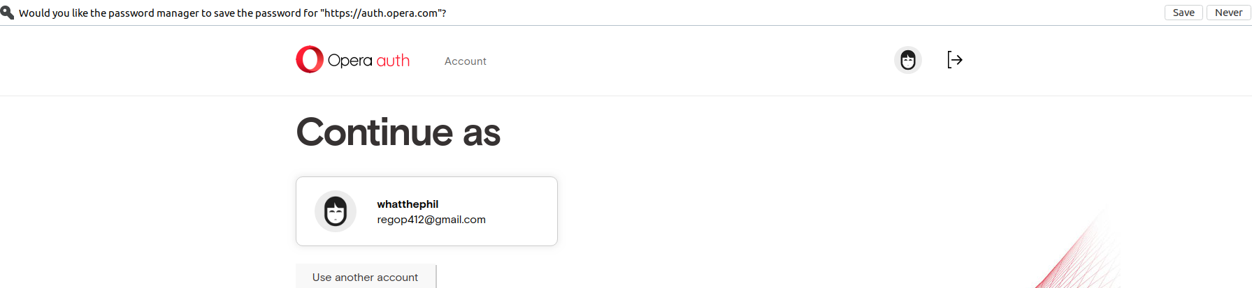Click the key icon in password bar

7,13
